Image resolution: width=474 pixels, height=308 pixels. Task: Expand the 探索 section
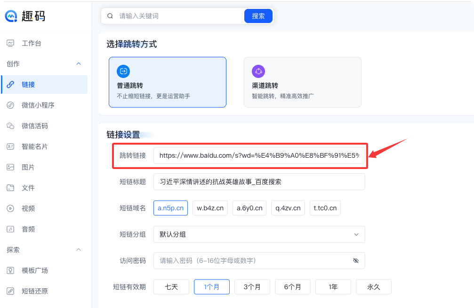tap(44, 249)
